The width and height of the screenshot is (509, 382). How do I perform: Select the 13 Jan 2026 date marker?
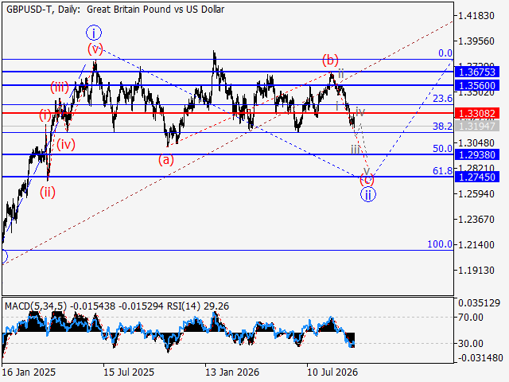(x=232, y=372)
